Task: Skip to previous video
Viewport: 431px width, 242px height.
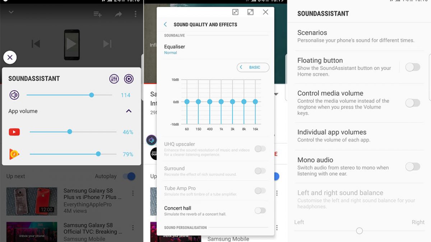Action: (36, 44)
